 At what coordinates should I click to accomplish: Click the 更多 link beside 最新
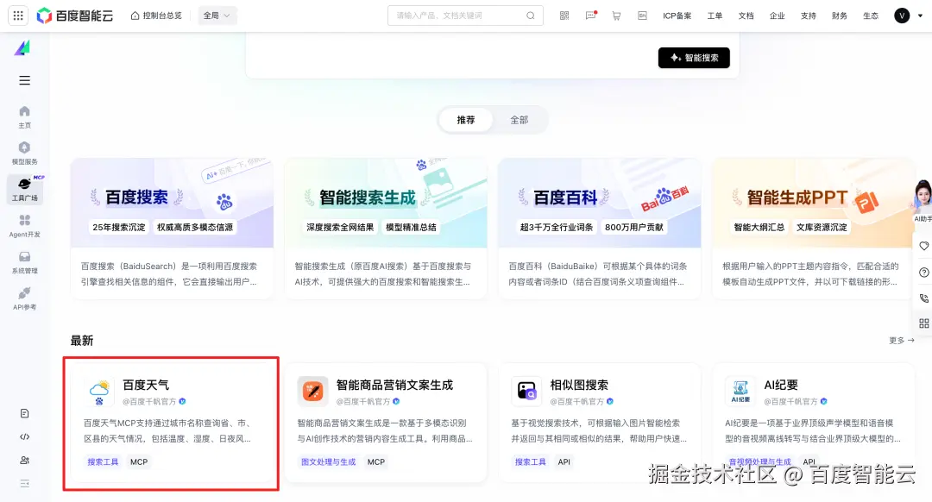(x=901, y=341)
